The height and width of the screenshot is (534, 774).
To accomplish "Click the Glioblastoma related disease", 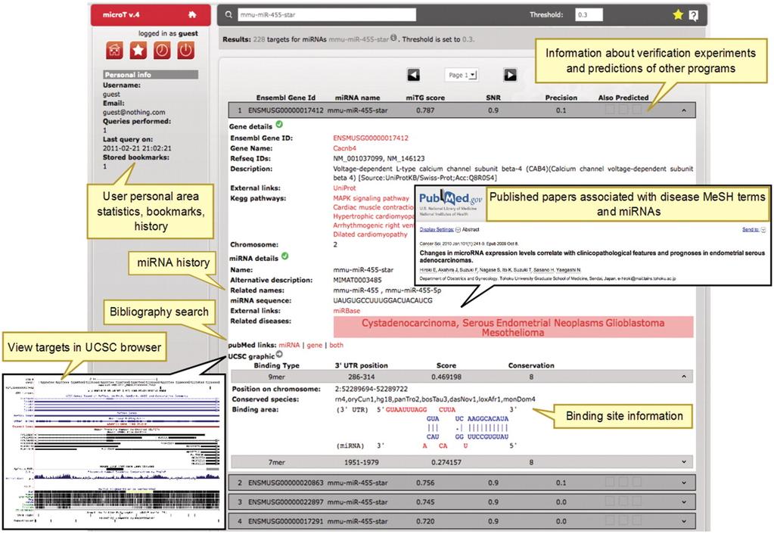I will click(635, 323).
